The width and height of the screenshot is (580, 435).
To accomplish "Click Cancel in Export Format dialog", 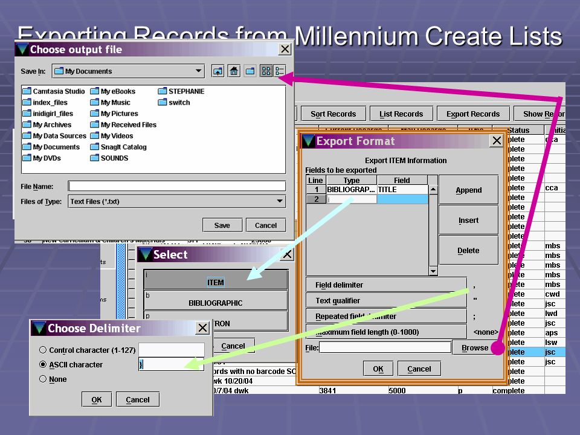I will pos(419,369).
